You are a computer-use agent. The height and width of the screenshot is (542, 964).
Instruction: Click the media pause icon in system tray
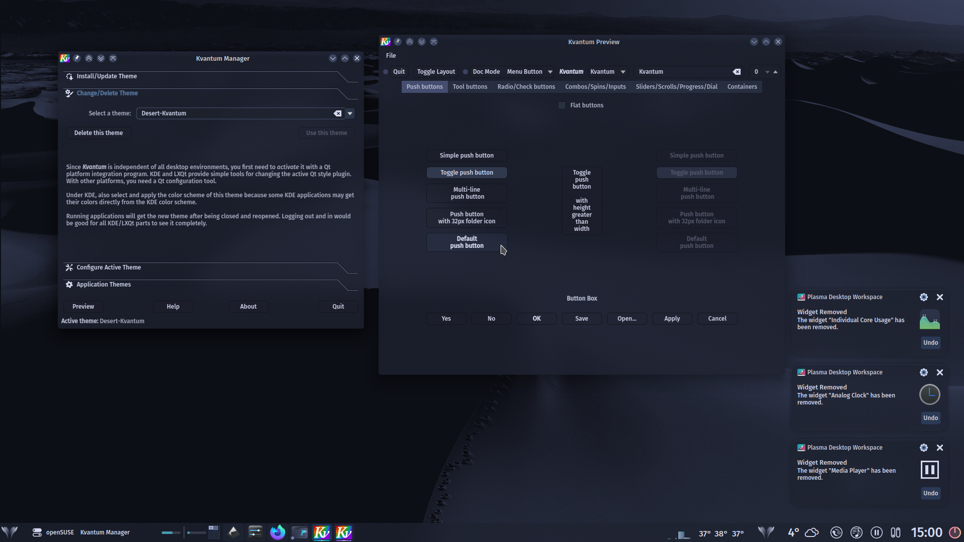877,532
